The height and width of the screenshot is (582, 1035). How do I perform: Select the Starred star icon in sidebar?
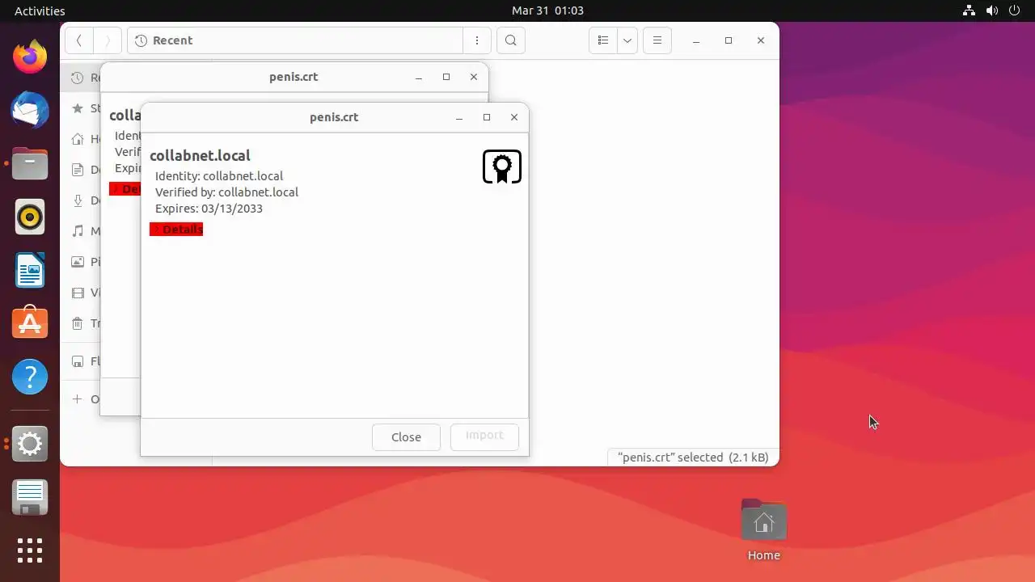point(78,108)
